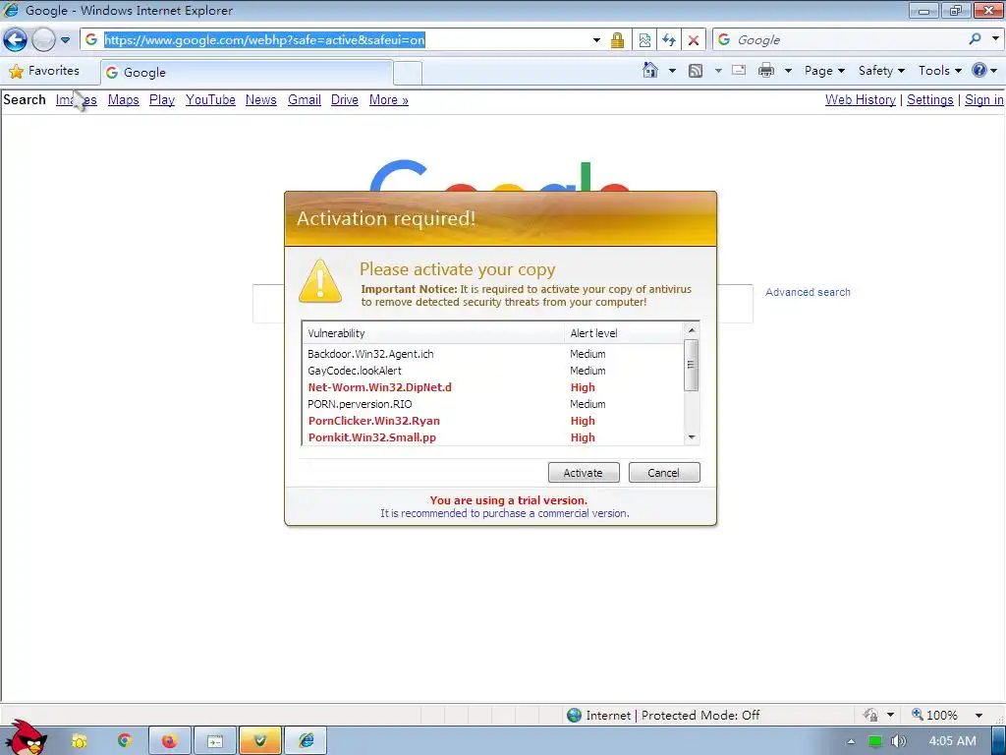Open the Gmail link

click(305, 99)
